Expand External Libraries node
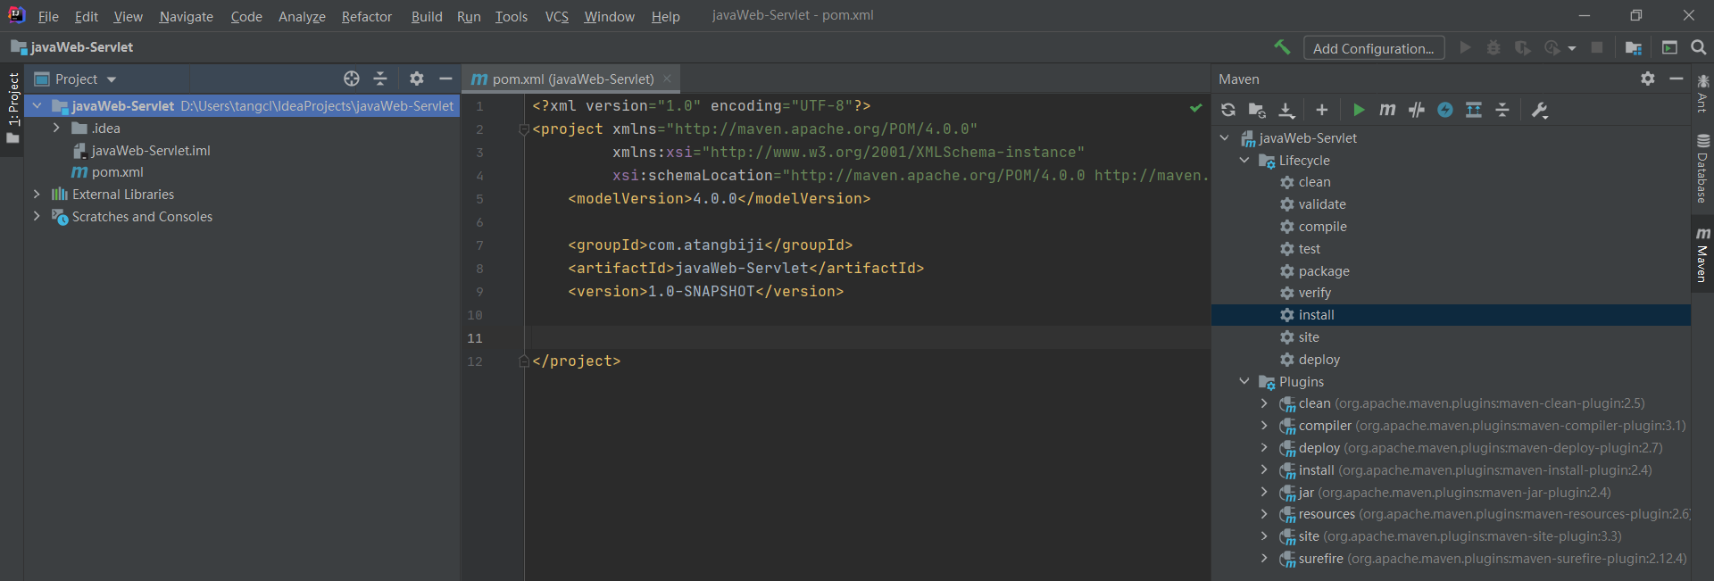 coord(37,195)
